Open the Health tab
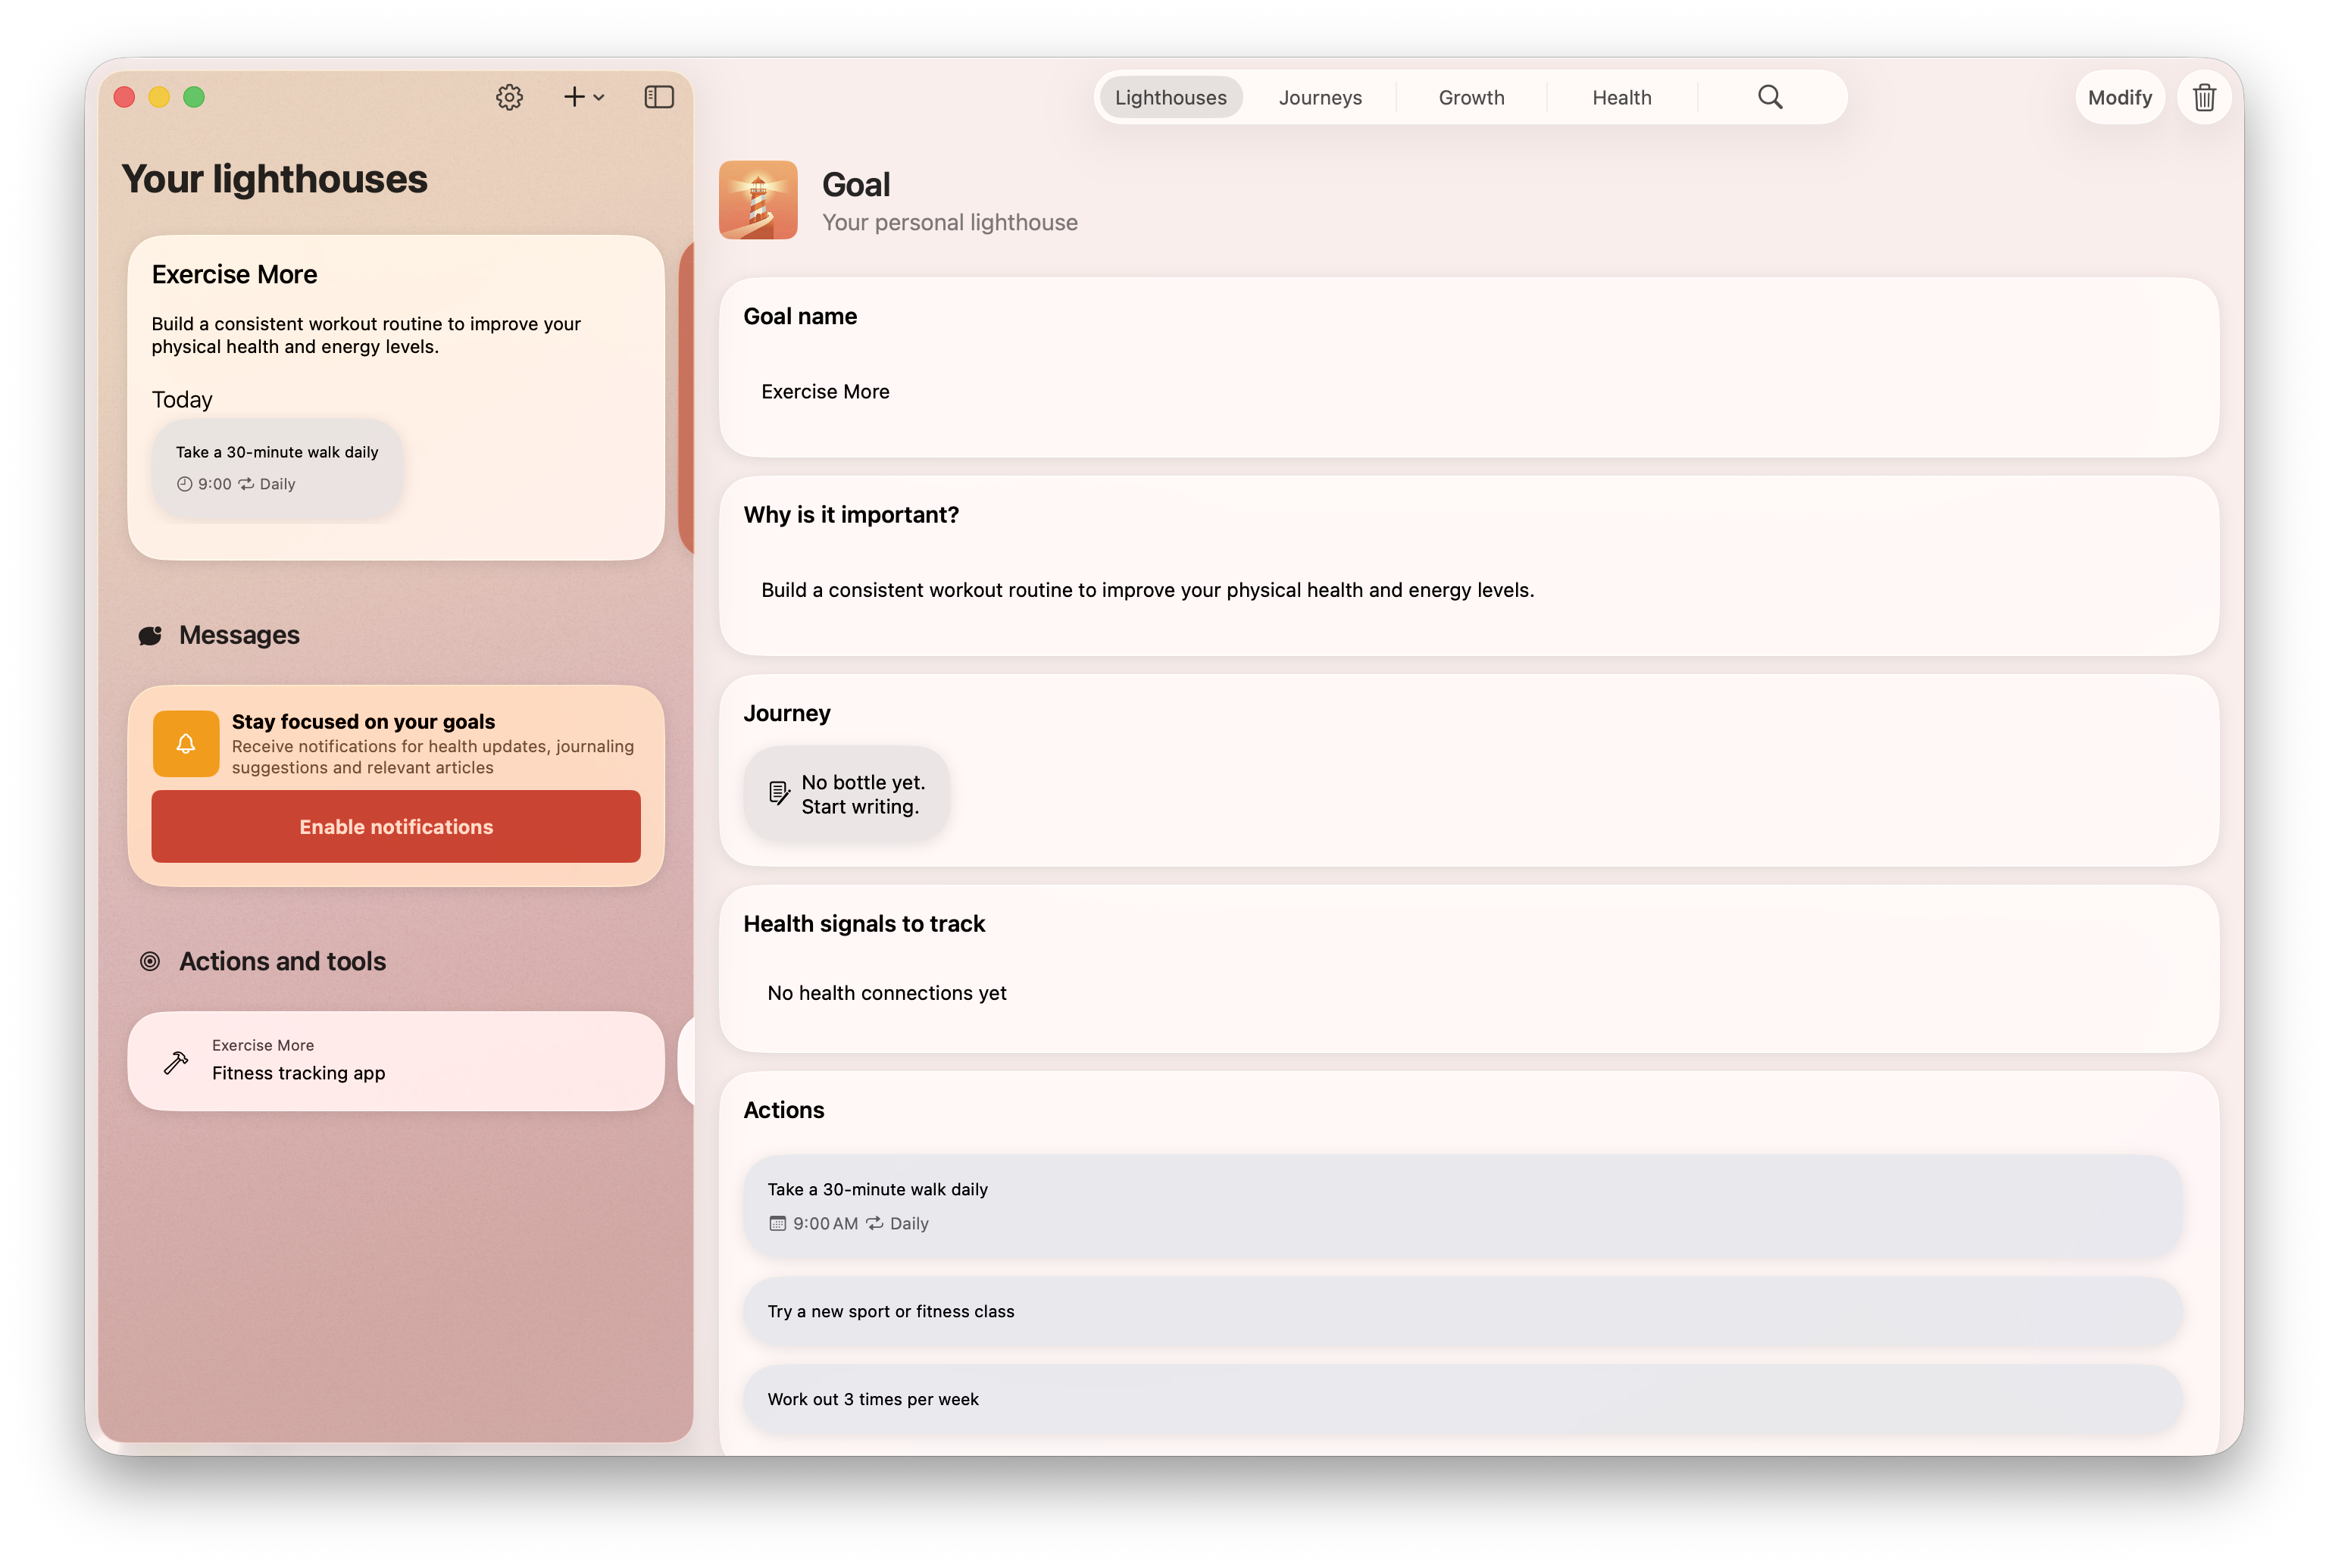 [x=1621, y=98]
